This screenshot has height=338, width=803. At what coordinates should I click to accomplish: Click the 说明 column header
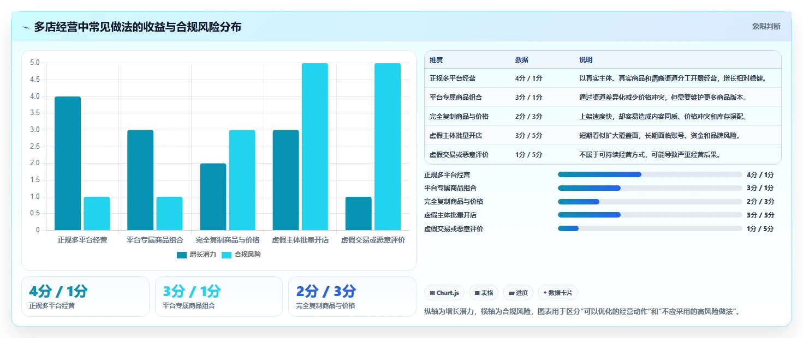pyautogui.click(x=586, y=60)
